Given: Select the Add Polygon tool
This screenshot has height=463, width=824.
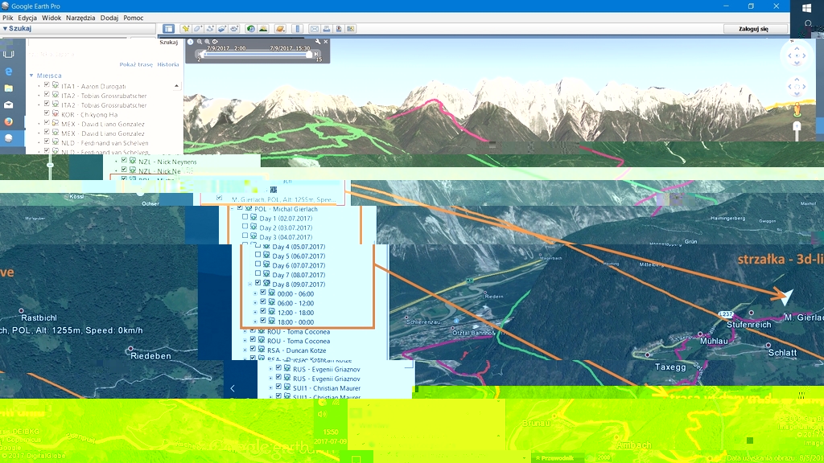Looking at the screenshot, I should 198,29.
